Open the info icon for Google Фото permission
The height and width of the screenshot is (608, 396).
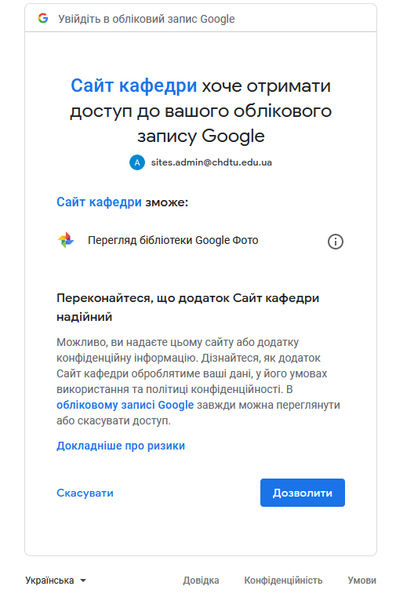(x=335, y=242)
